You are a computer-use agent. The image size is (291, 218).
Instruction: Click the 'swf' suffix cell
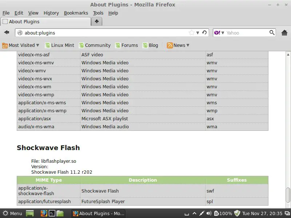pyautogui.click(x=237, y=191)
